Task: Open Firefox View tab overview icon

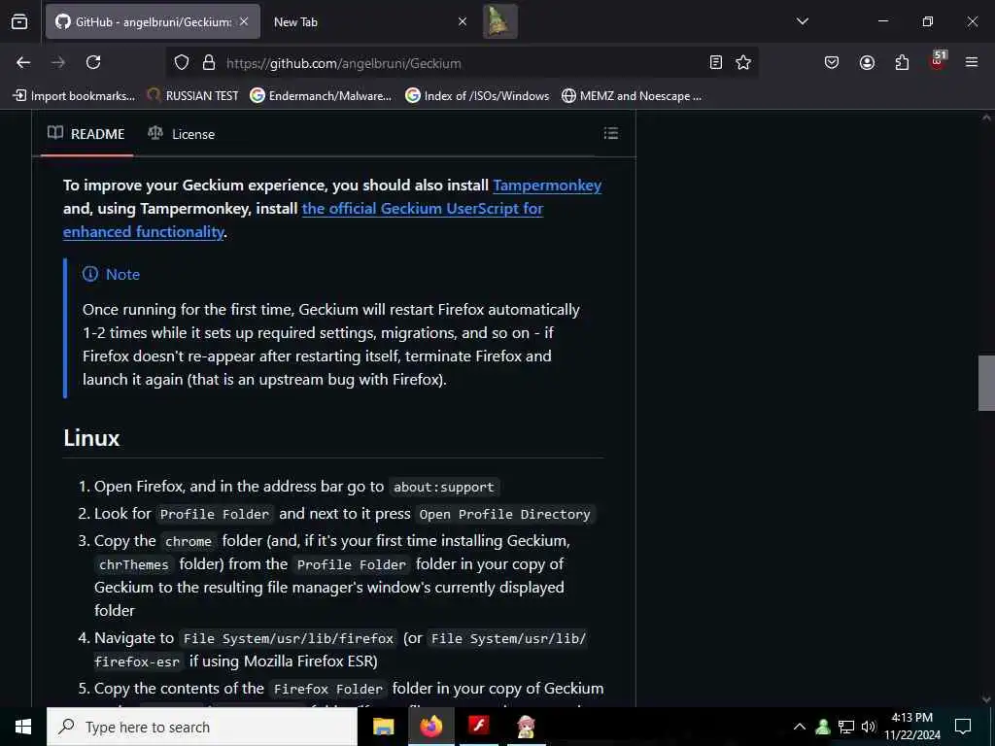Action: (19, 21)
